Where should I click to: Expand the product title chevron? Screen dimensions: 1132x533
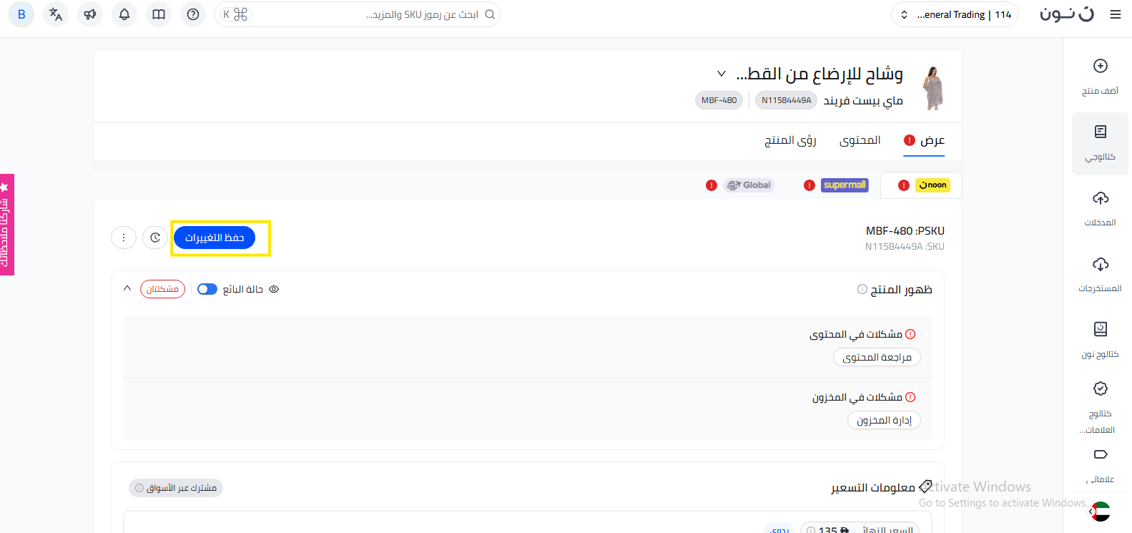pyautogui.click(x=722, y=74)
